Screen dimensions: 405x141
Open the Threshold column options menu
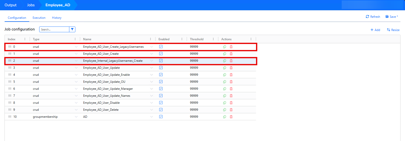point(213,39)
